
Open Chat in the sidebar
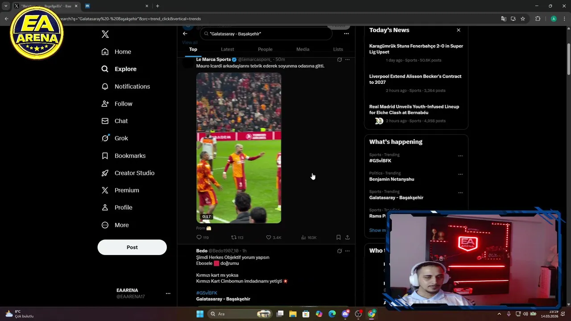[115, 121]
